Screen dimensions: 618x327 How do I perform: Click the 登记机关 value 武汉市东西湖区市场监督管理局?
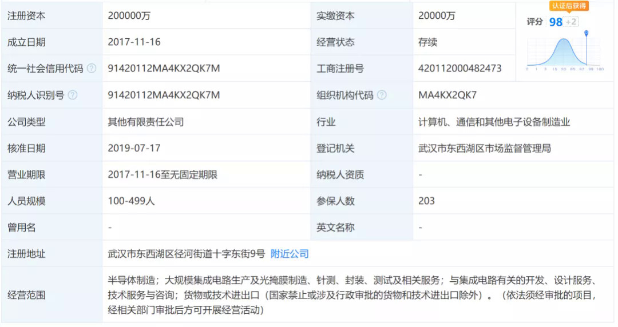484,148
